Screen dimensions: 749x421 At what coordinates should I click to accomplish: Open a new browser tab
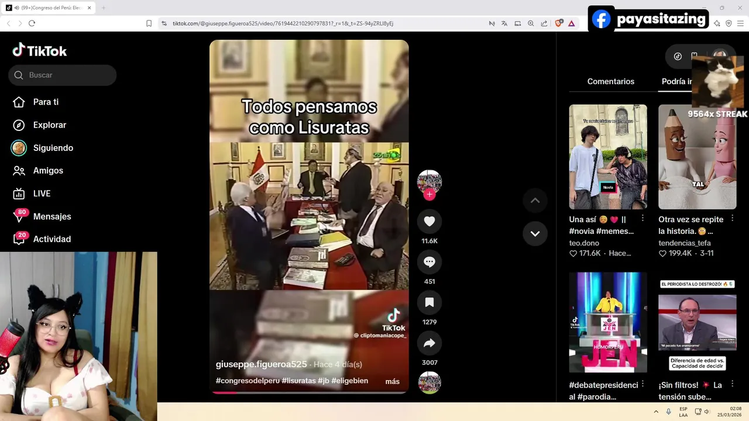coord(104,8)
